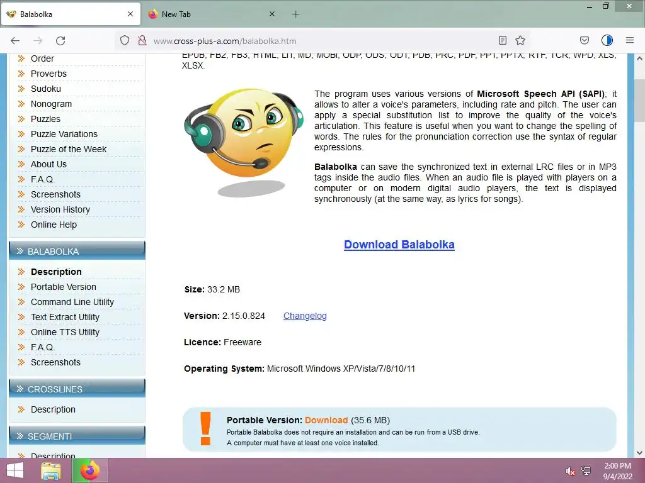Open a new tab with plus button
The image size is (645, 483).
296,14
